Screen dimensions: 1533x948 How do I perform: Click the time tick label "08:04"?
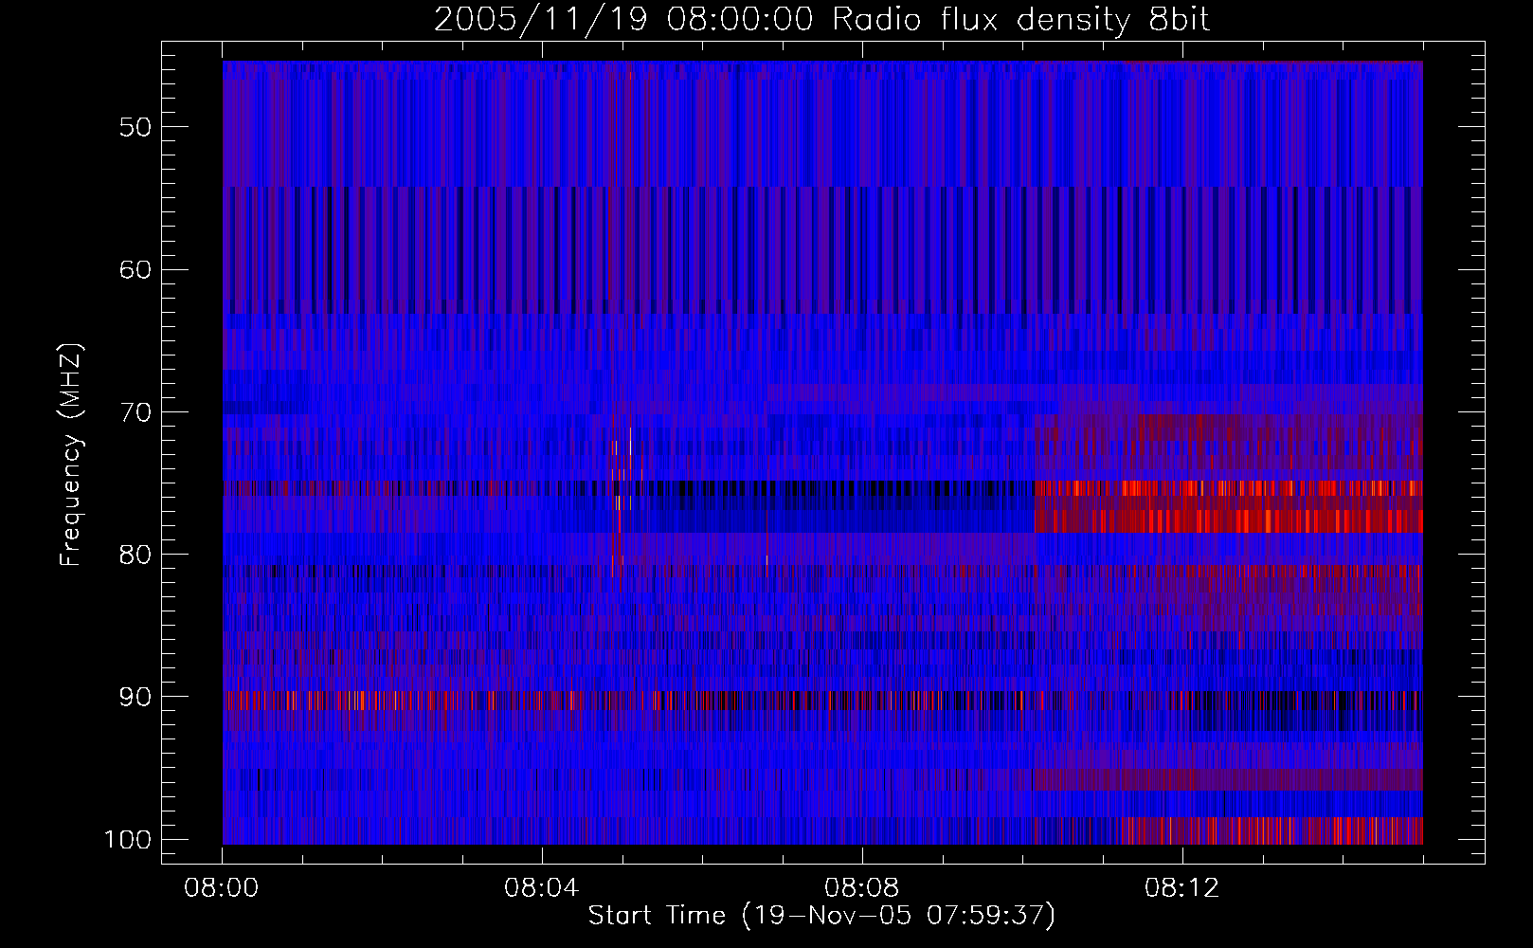click(542, 888)
